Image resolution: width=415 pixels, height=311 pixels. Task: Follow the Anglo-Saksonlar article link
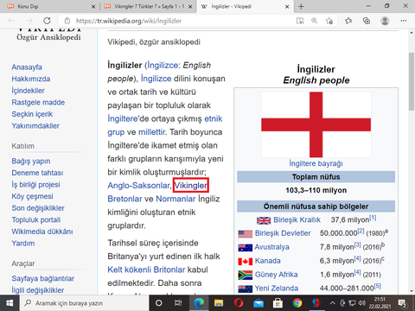138,186
